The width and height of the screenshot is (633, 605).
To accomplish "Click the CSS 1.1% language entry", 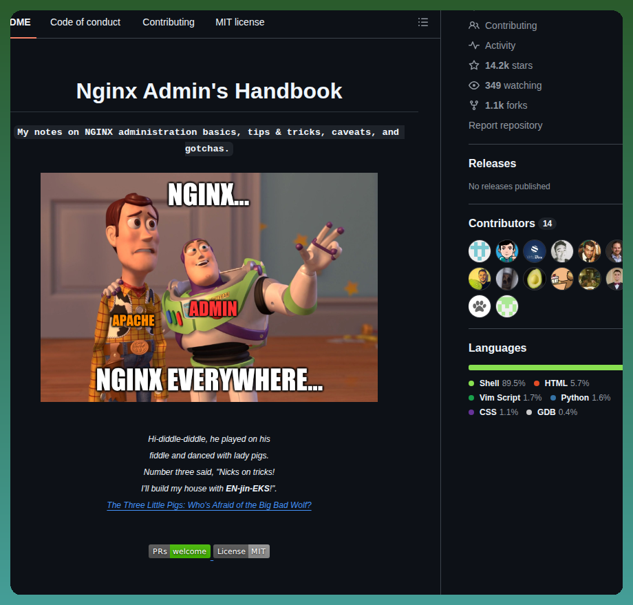I will pos(493,412).
